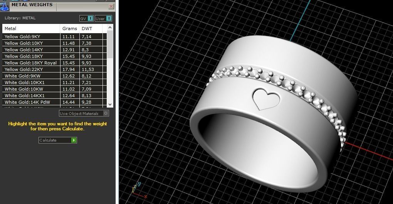Viewport: 393px width, 204px height.
Task: Select Yellow Gold:14KY row
Action: pyautogui.click(x=54, y=50)
